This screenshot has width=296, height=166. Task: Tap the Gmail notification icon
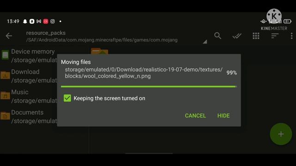39,21
